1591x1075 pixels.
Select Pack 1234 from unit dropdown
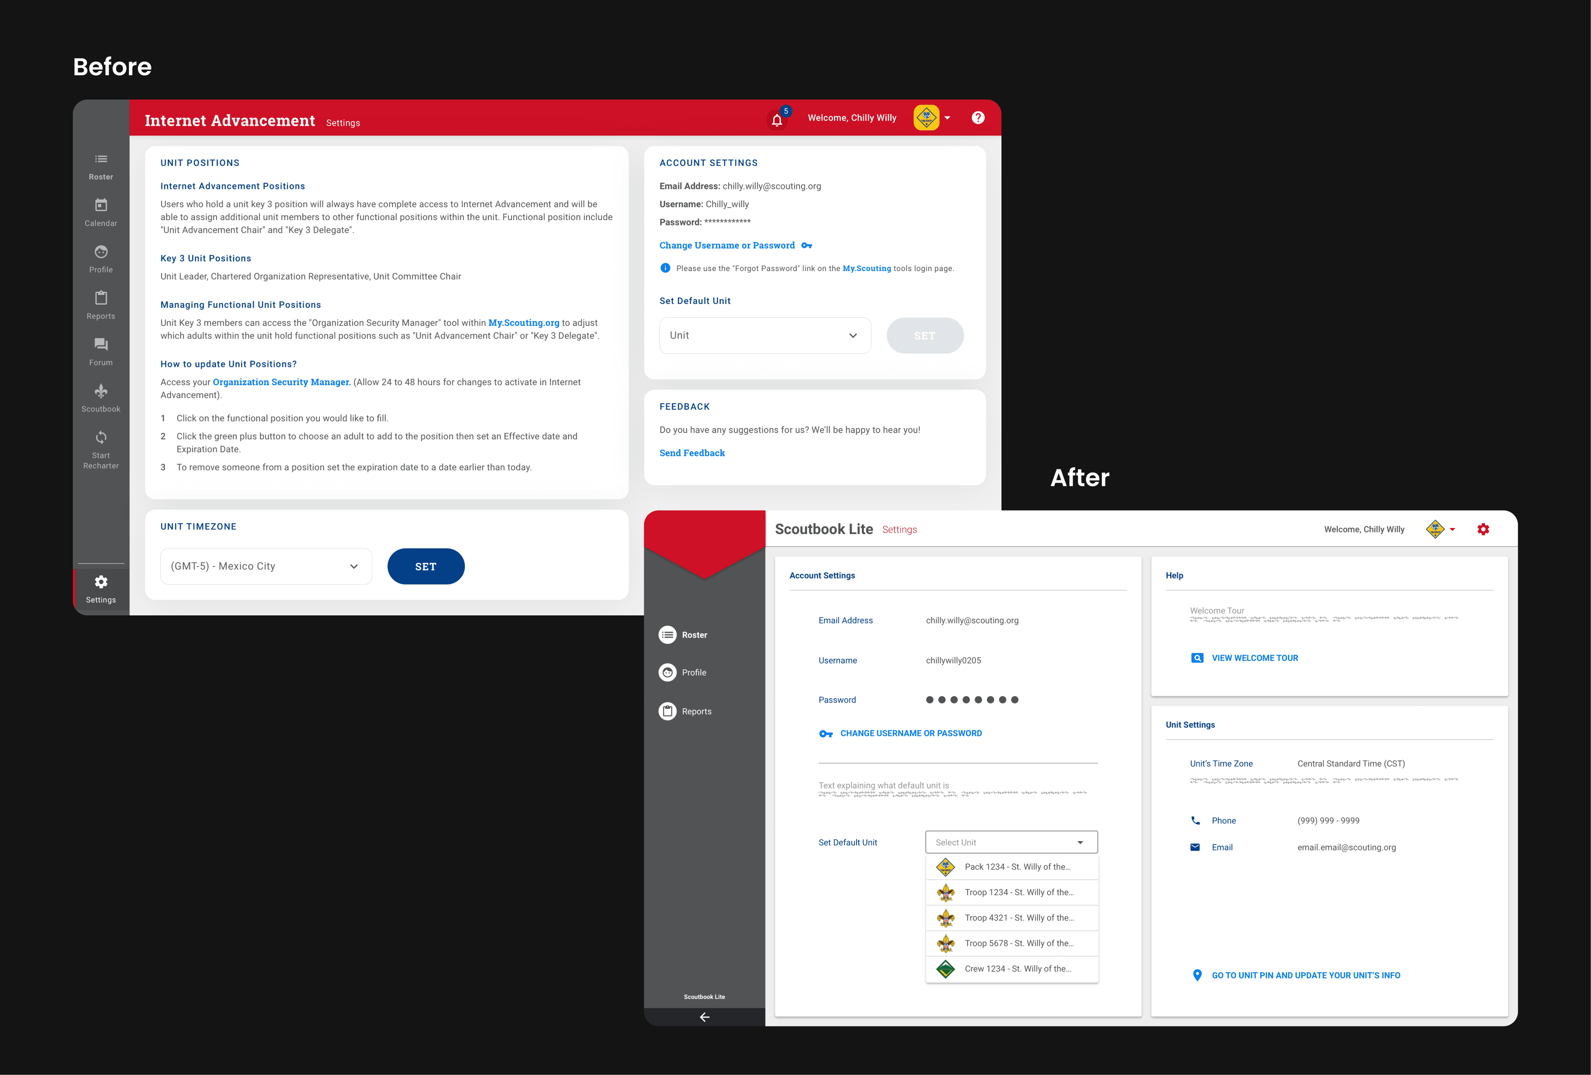point(1012,866)
